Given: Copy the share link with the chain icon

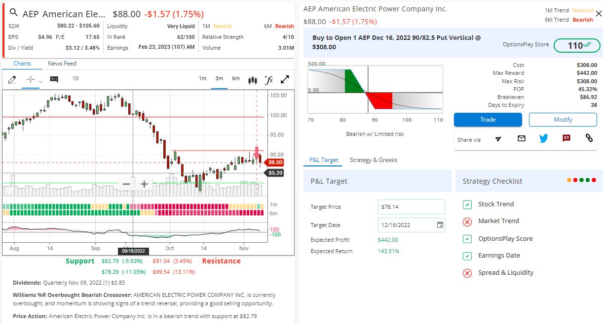Looking at the screenshot, I should (x=589, y=139).
